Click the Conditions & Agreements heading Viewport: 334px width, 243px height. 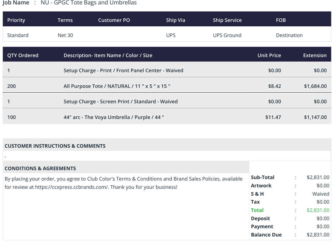[x=40, y=168]
